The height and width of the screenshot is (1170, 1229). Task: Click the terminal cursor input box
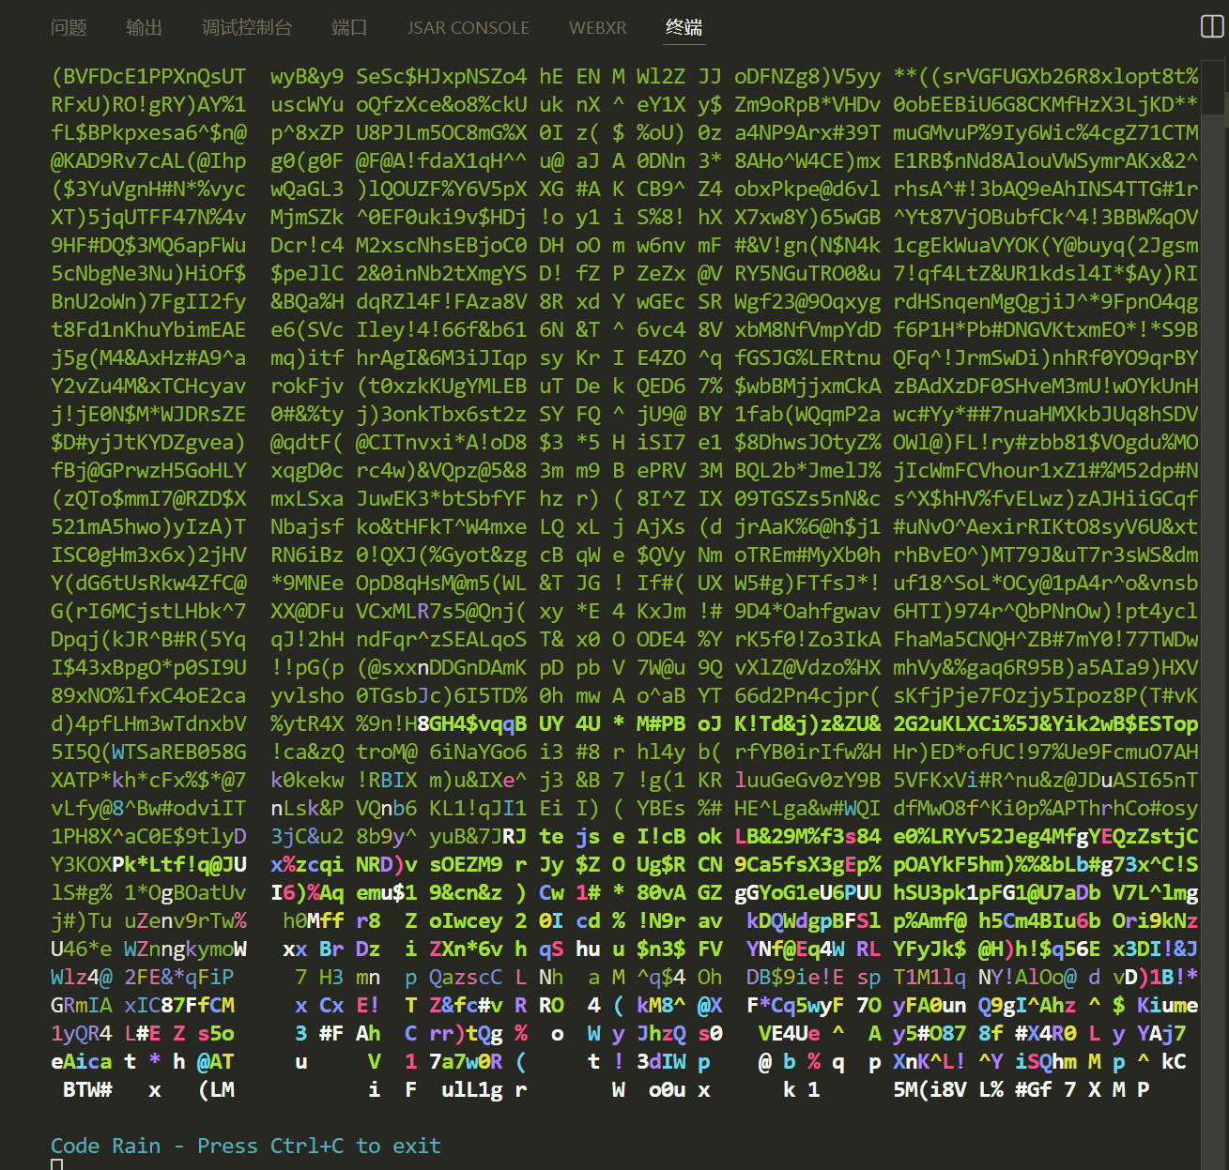56,1164
